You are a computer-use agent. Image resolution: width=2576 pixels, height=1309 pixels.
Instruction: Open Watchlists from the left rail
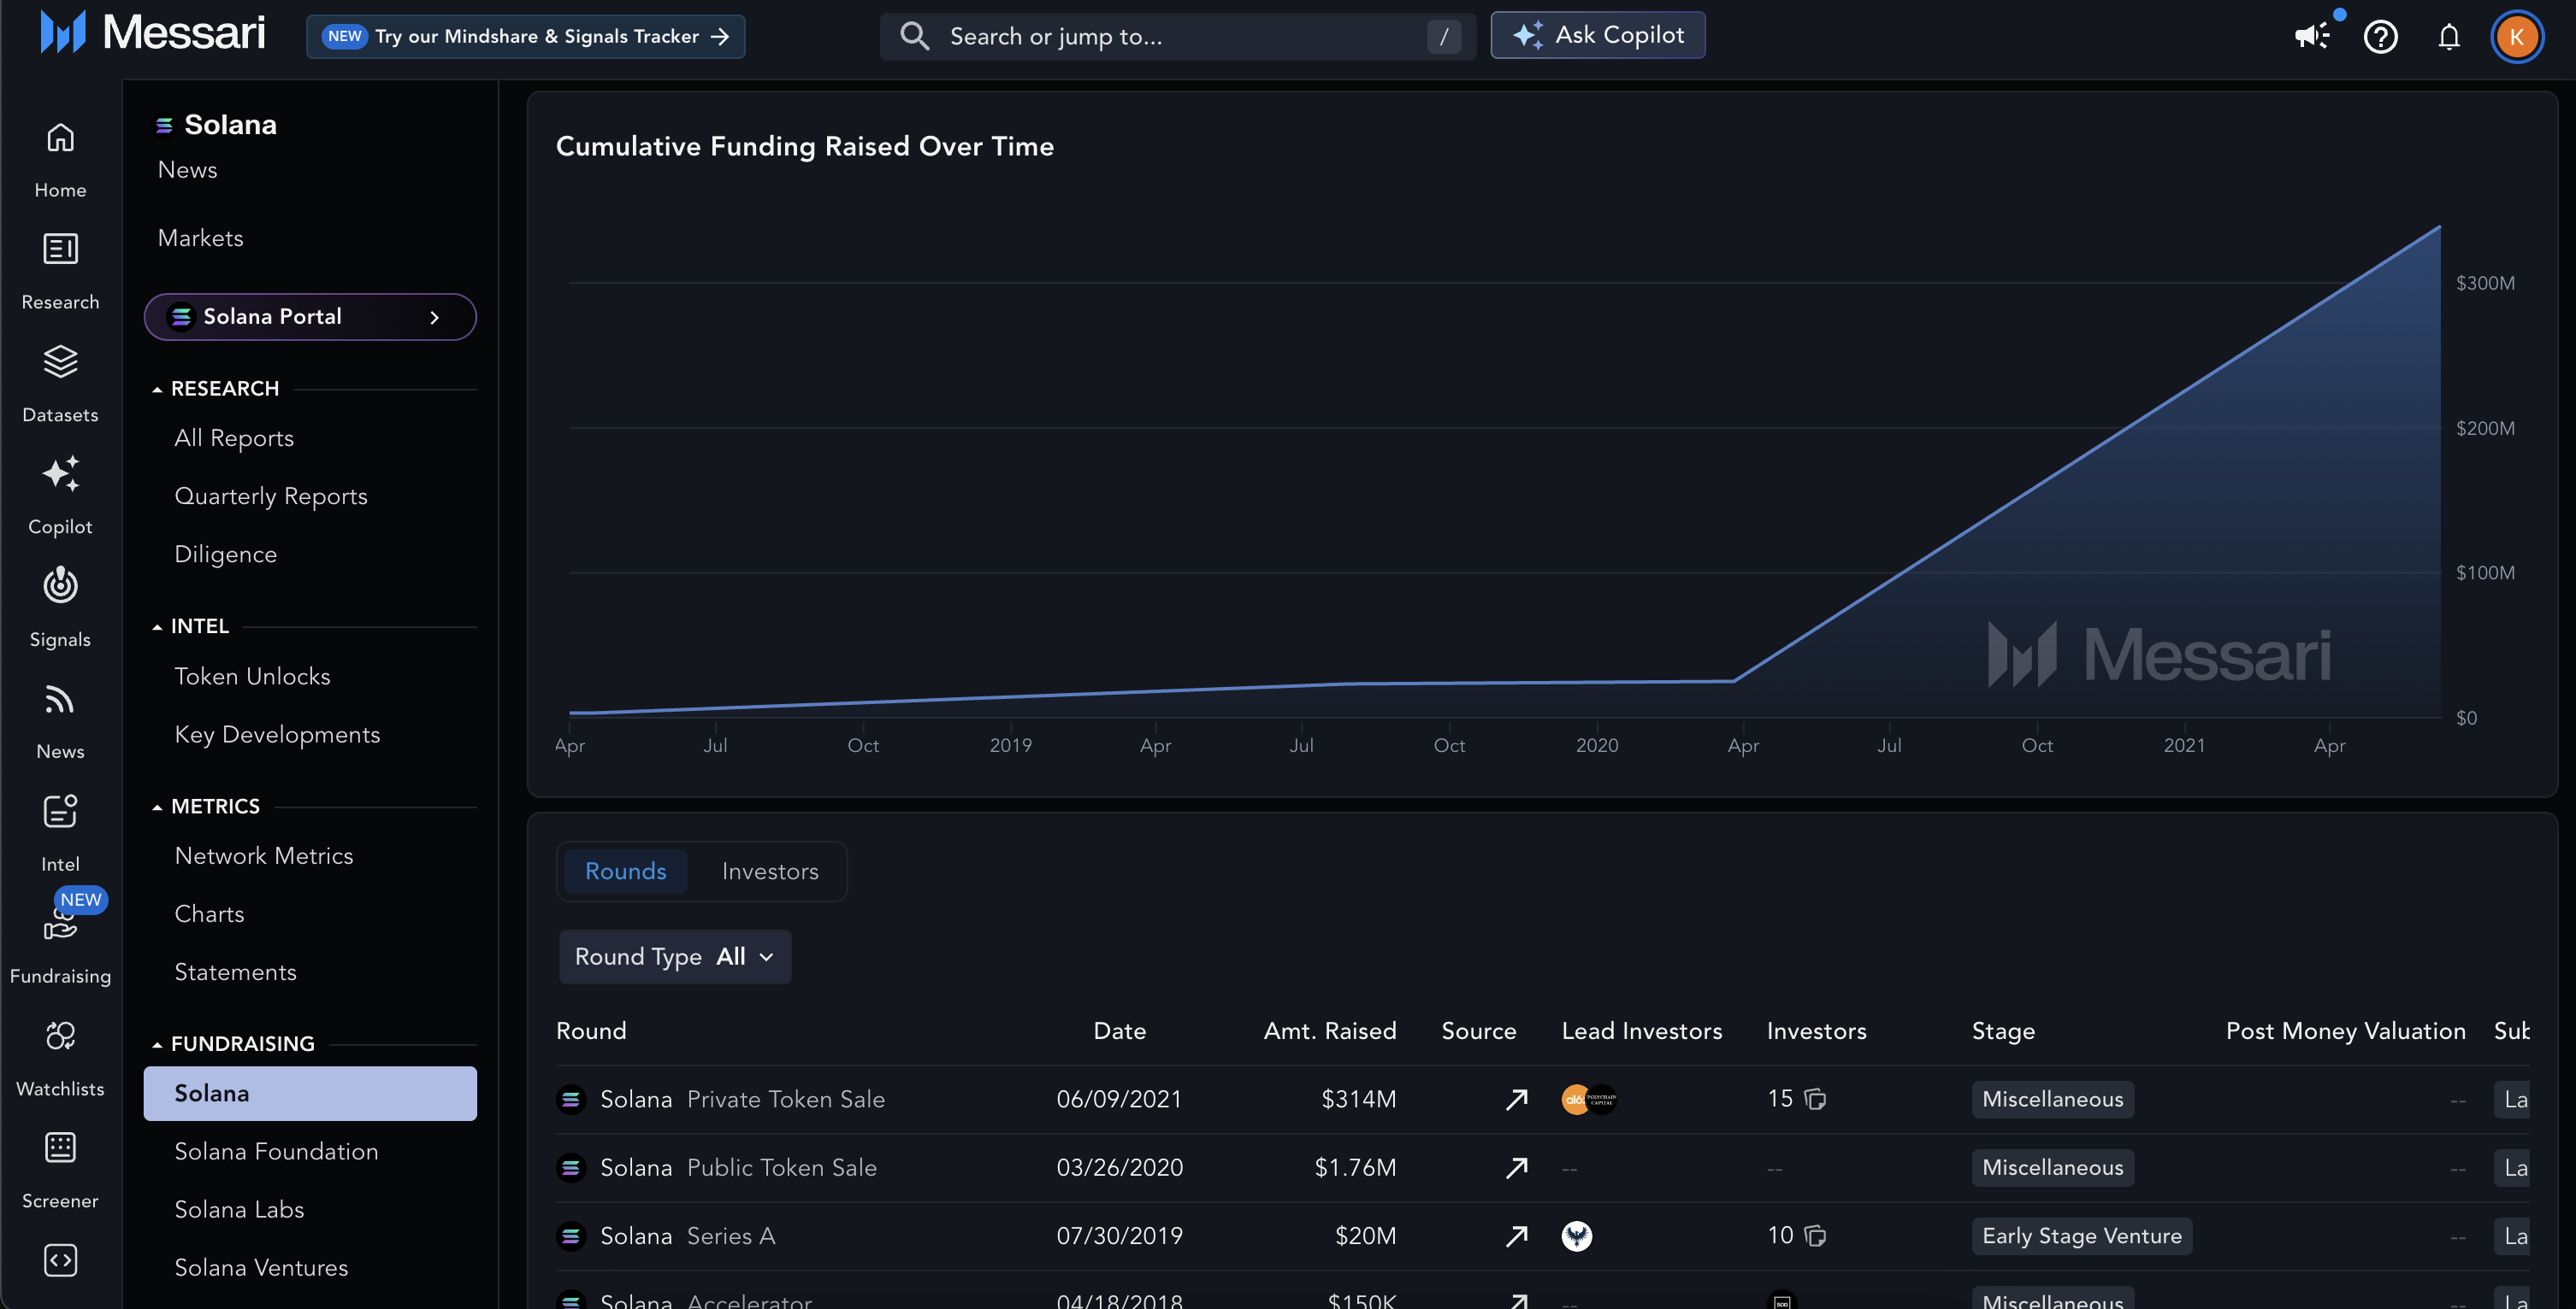pos(60,1058)
